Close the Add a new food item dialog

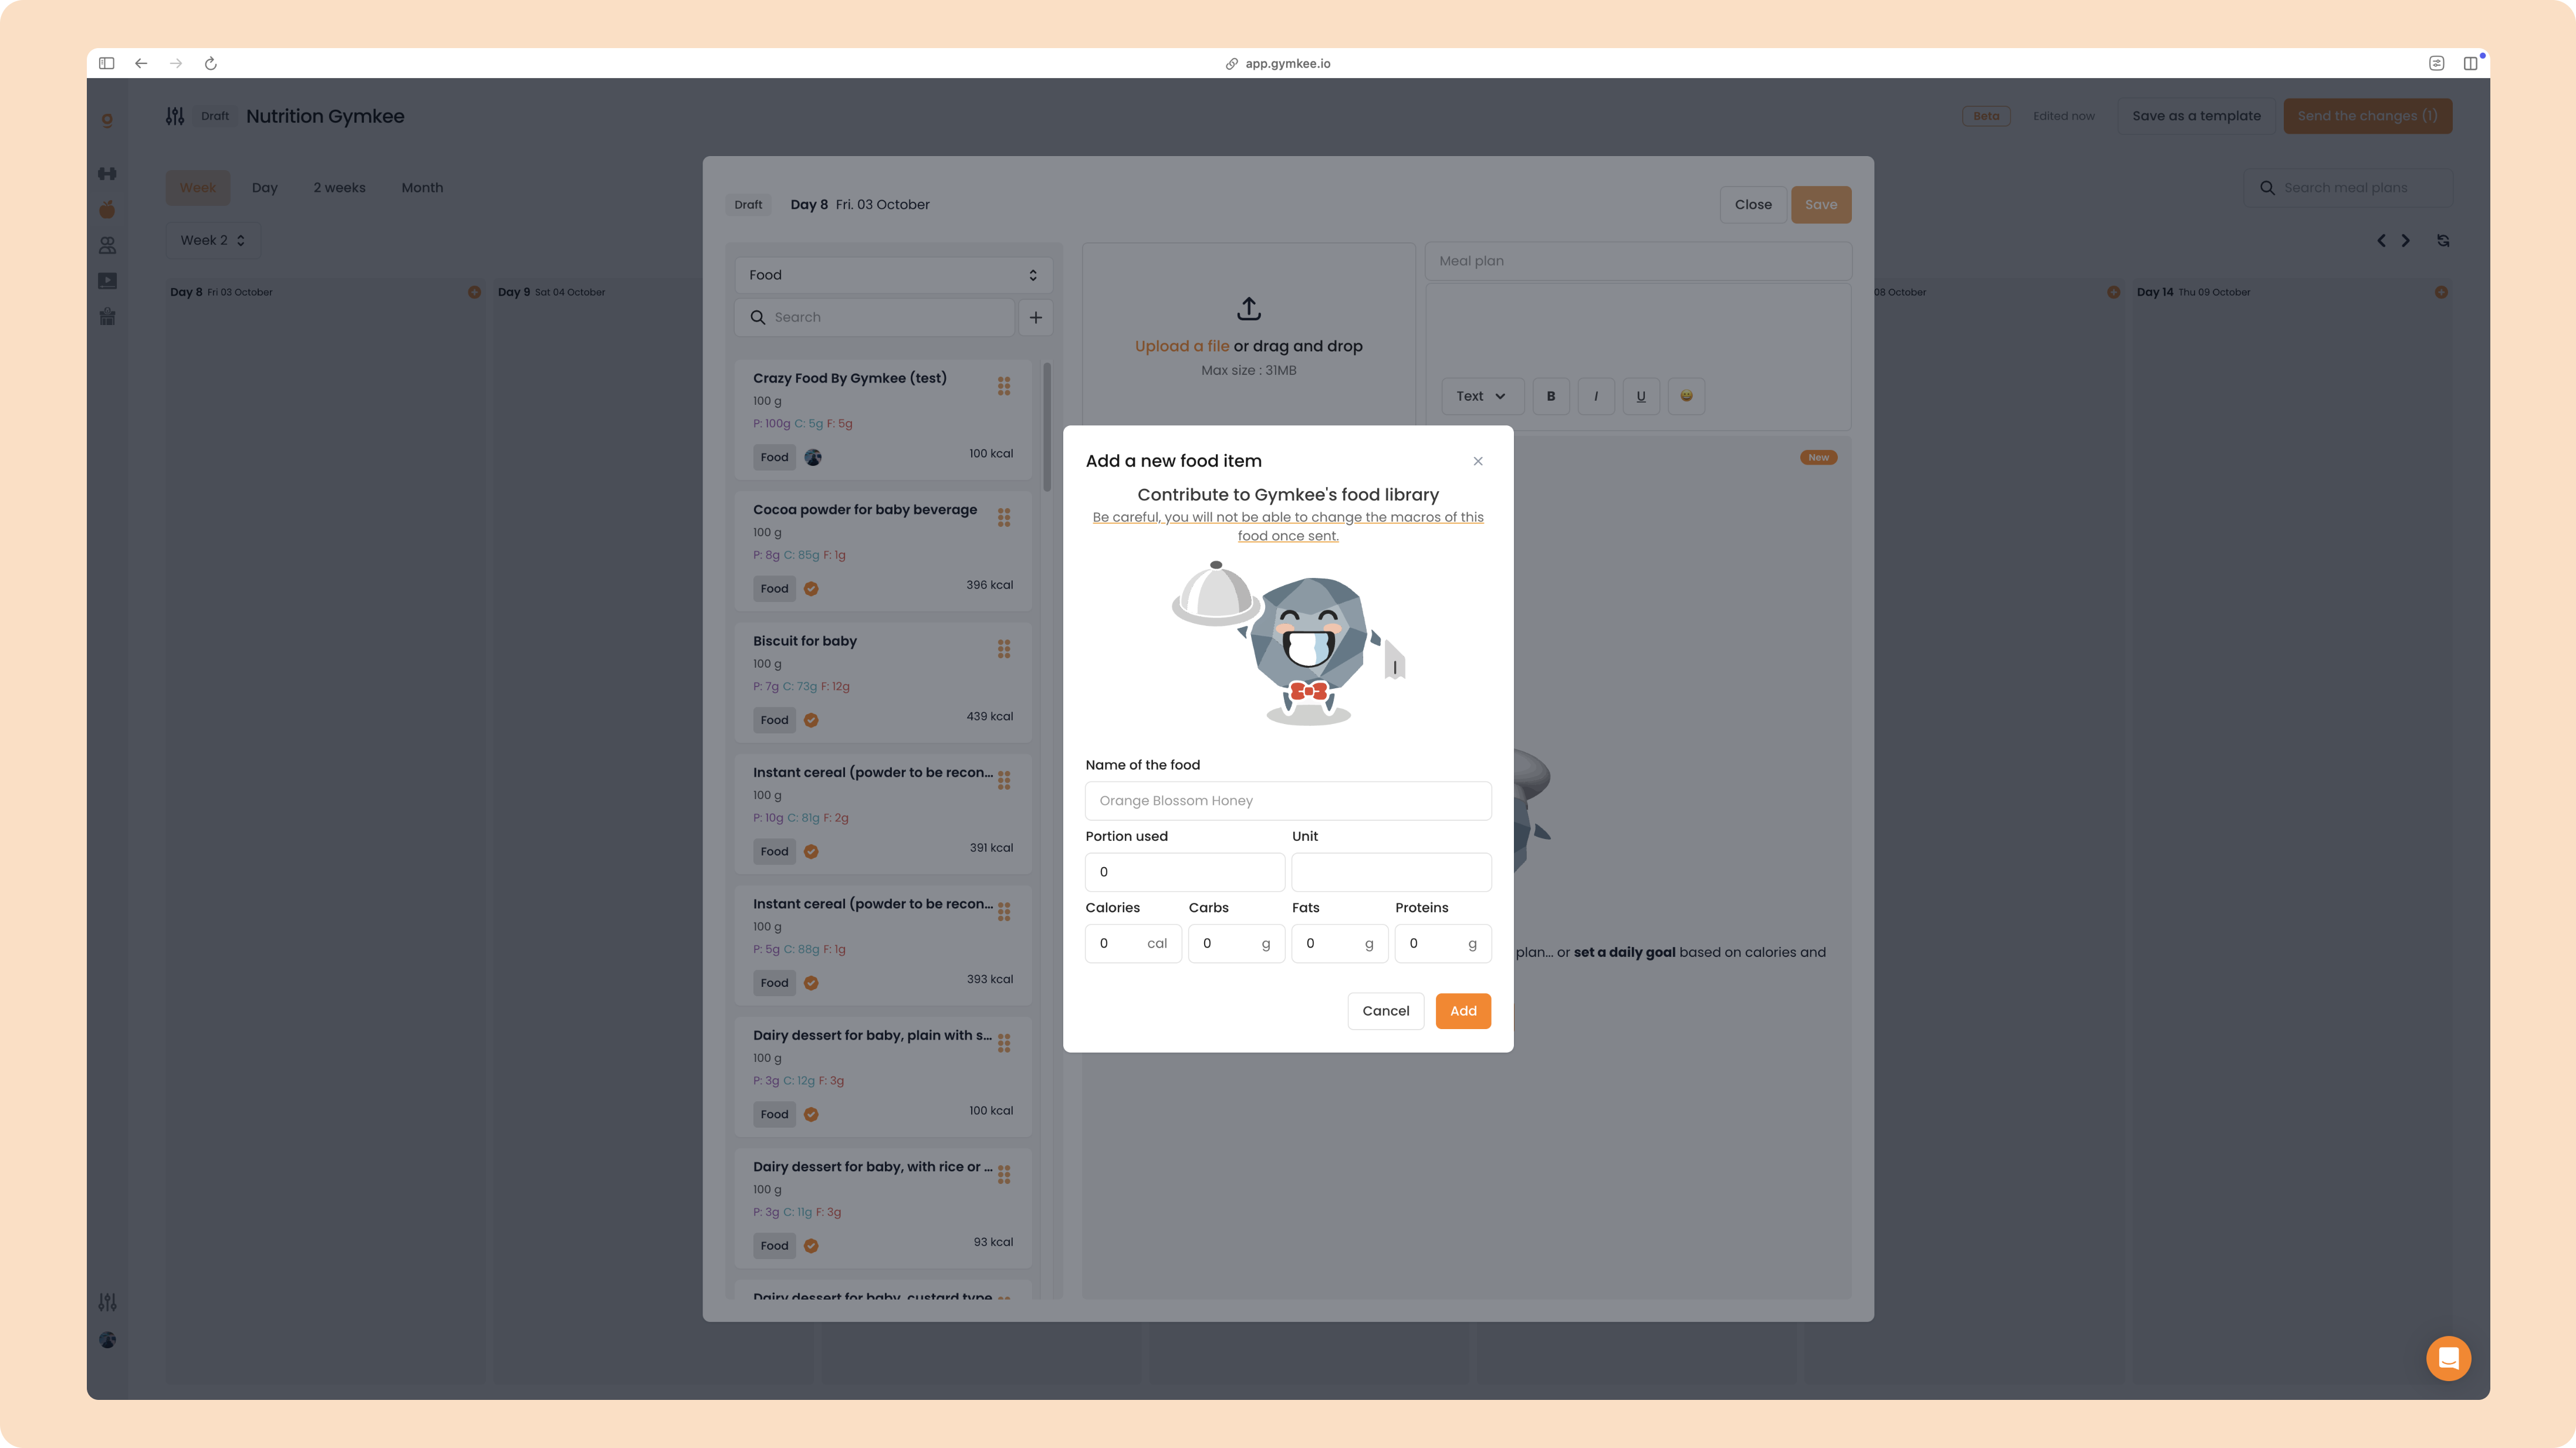(1477, 461)
